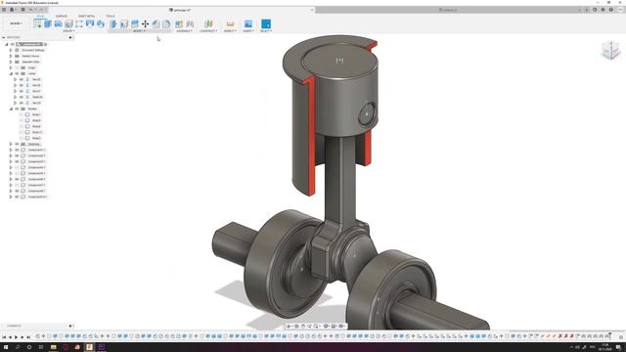Switch to the SHEET METAL tab

(87, 16)
